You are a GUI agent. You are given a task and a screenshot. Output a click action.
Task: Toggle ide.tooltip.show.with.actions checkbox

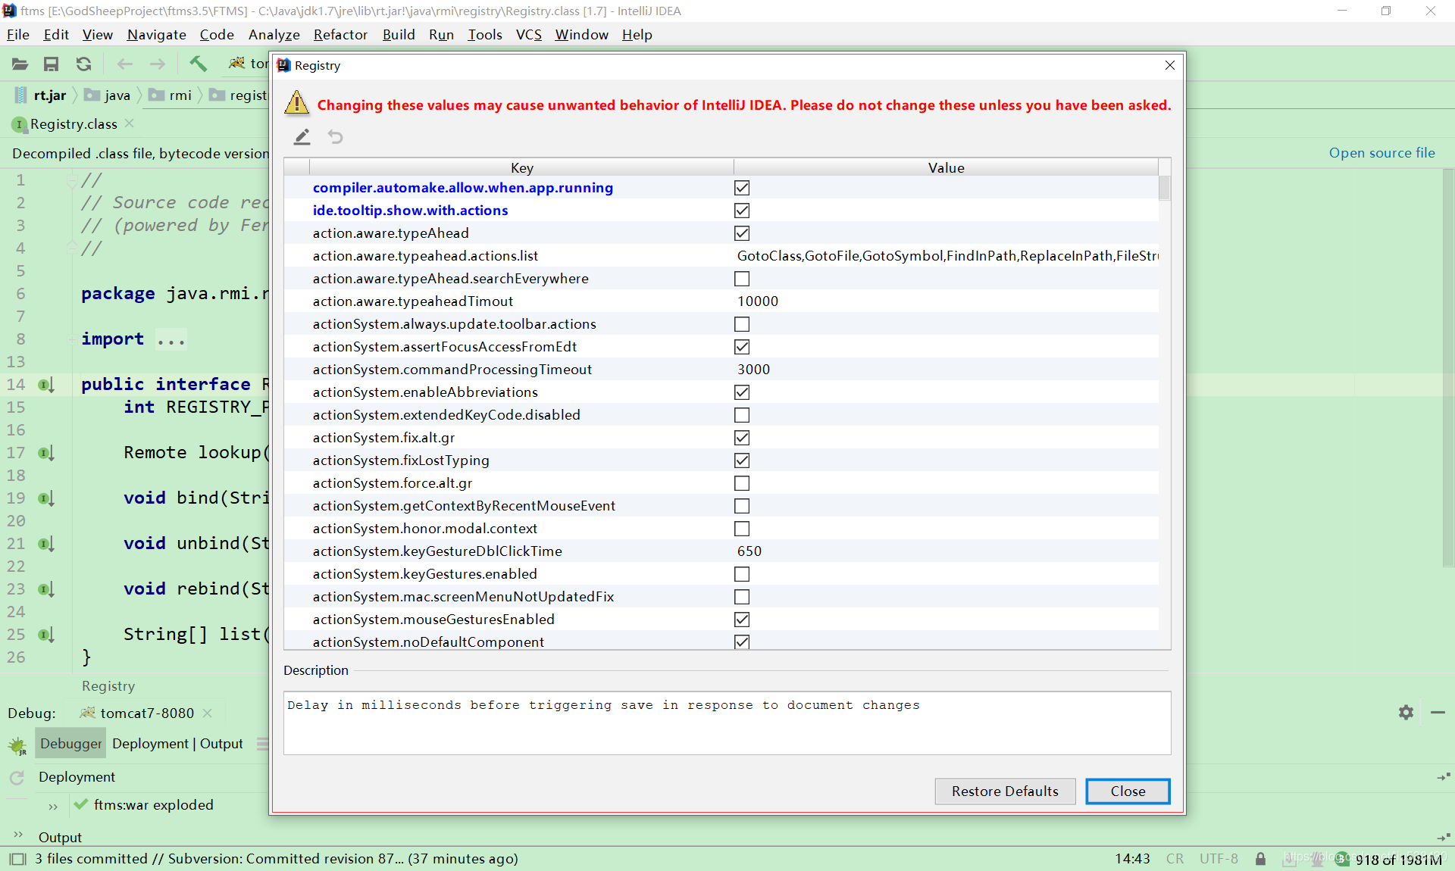(x=742, y=211)
